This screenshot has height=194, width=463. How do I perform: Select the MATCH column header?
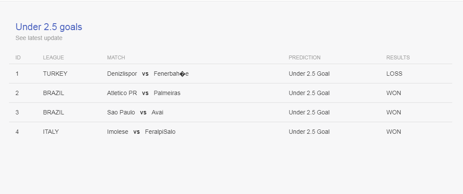tap(116, 58)
